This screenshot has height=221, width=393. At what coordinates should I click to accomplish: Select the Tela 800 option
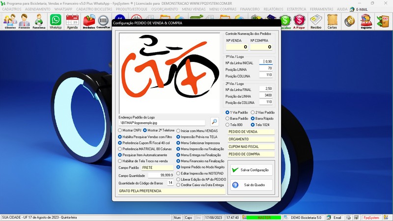(227, 125)
